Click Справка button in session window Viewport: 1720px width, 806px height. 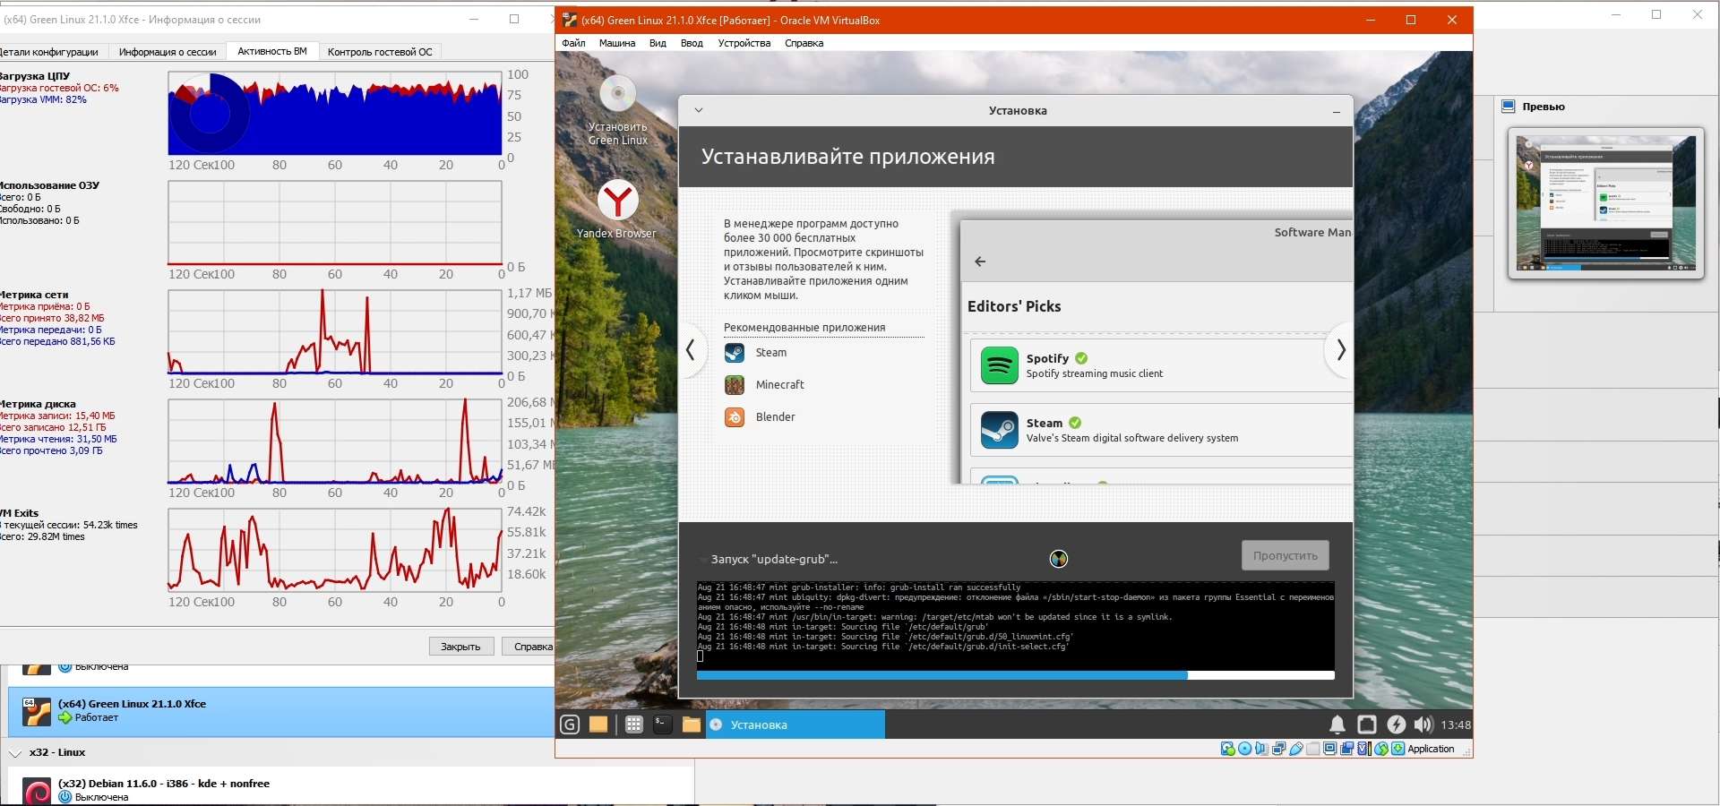coord(529,647)
